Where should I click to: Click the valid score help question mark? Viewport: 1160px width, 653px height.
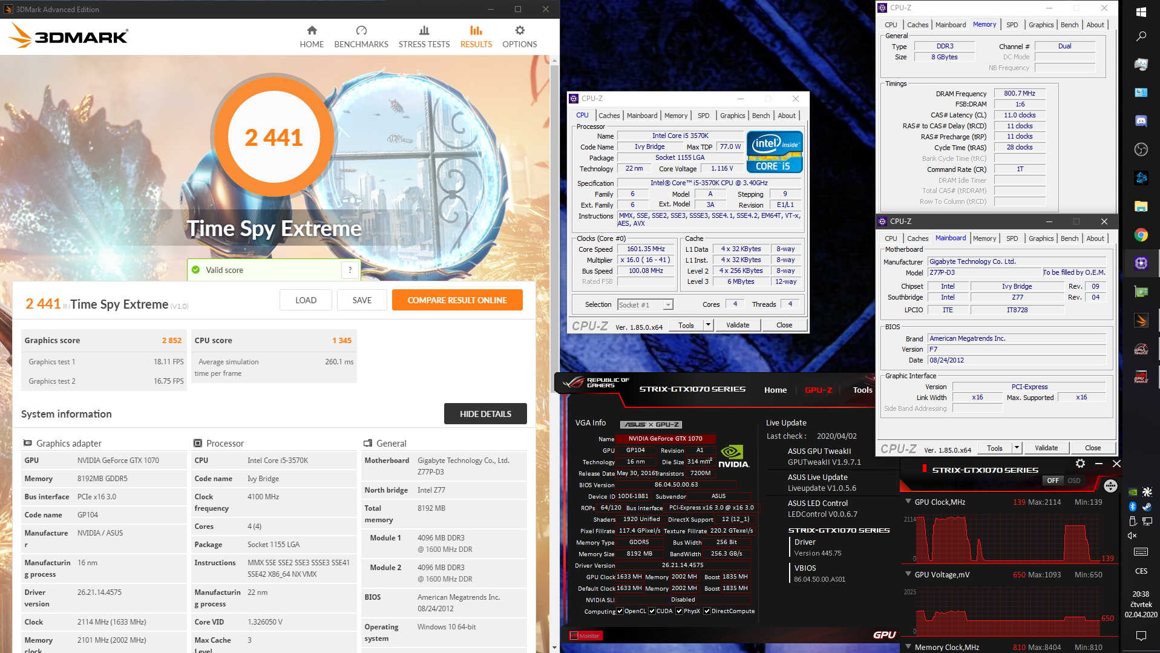click(350, 270)
